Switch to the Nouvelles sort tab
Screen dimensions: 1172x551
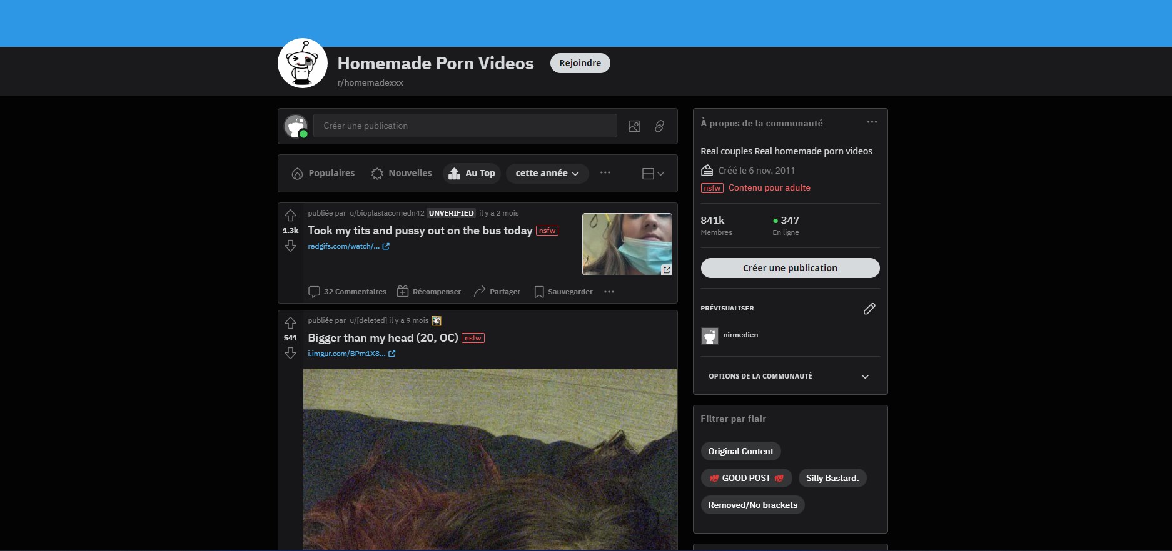coord(402,173)
